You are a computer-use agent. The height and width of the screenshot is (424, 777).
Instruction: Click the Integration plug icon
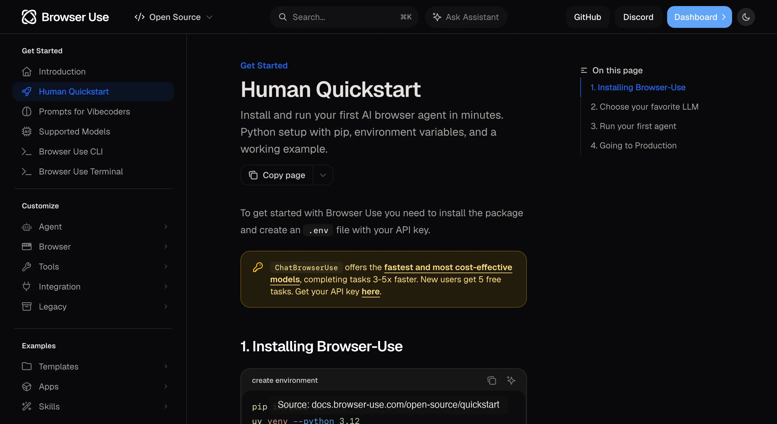pyautogui.click(x=27, y=287)
